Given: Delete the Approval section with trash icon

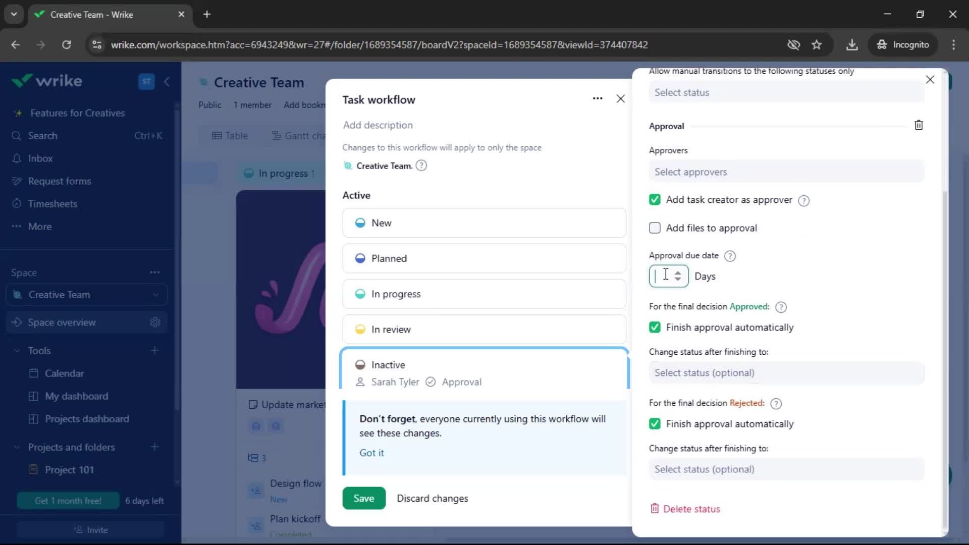Looking at the screenshot, I should (919, 125).
